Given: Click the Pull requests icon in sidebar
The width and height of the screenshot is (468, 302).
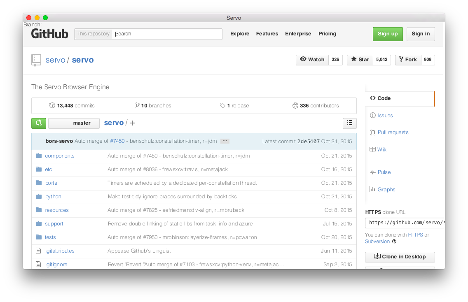Looking at the screenshot, I should point(373,132).
